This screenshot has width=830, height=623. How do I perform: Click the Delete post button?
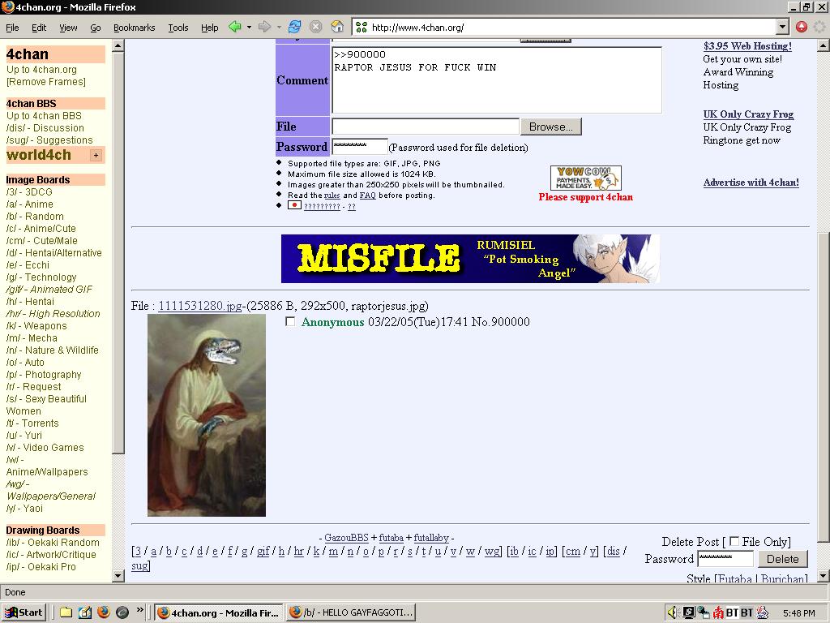coord(782,559)
